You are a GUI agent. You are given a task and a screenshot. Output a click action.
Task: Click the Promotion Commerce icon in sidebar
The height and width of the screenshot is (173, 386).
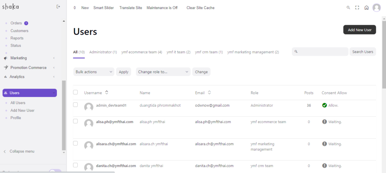(x=6, y=68)
